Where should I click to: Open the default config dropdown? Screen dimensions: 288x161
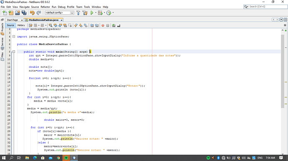(59, 12)
